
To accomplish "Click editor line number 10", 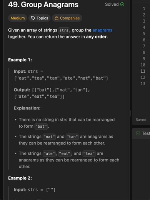I will coord(143,65).
